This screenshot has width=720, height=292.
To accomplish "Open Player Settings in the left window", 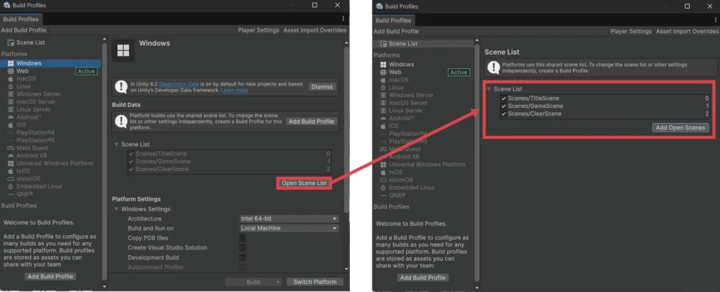I will point(258,30).
